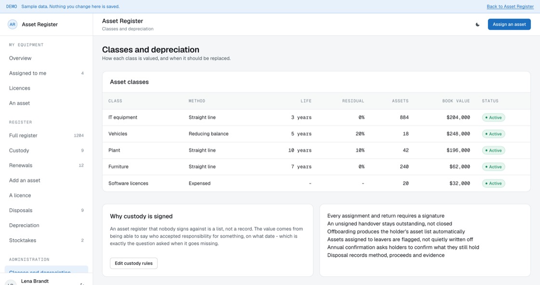Click the RESIDUAL column header

coord(353,101)
